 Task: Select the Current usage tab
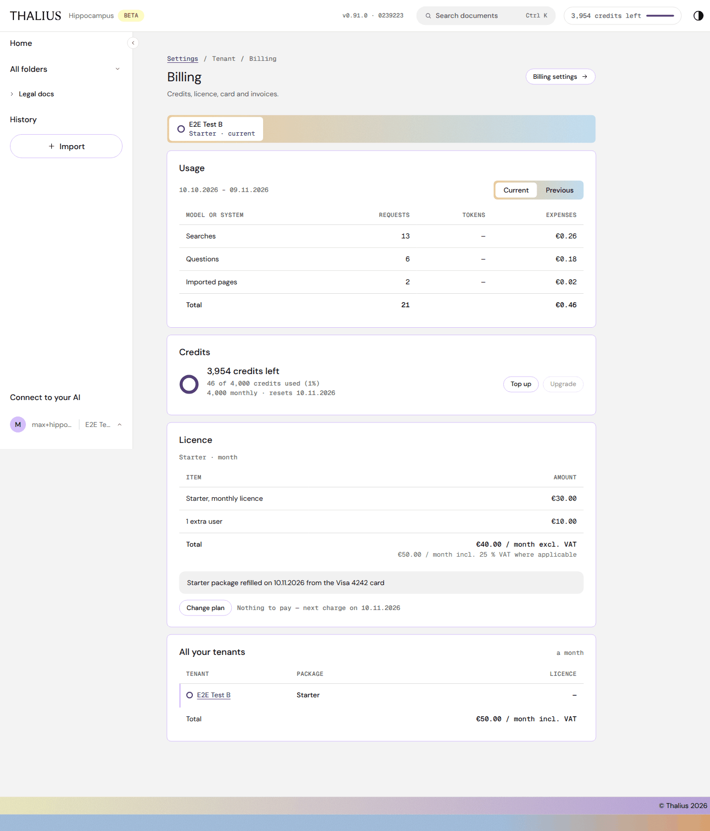click(x=516, y=190)
